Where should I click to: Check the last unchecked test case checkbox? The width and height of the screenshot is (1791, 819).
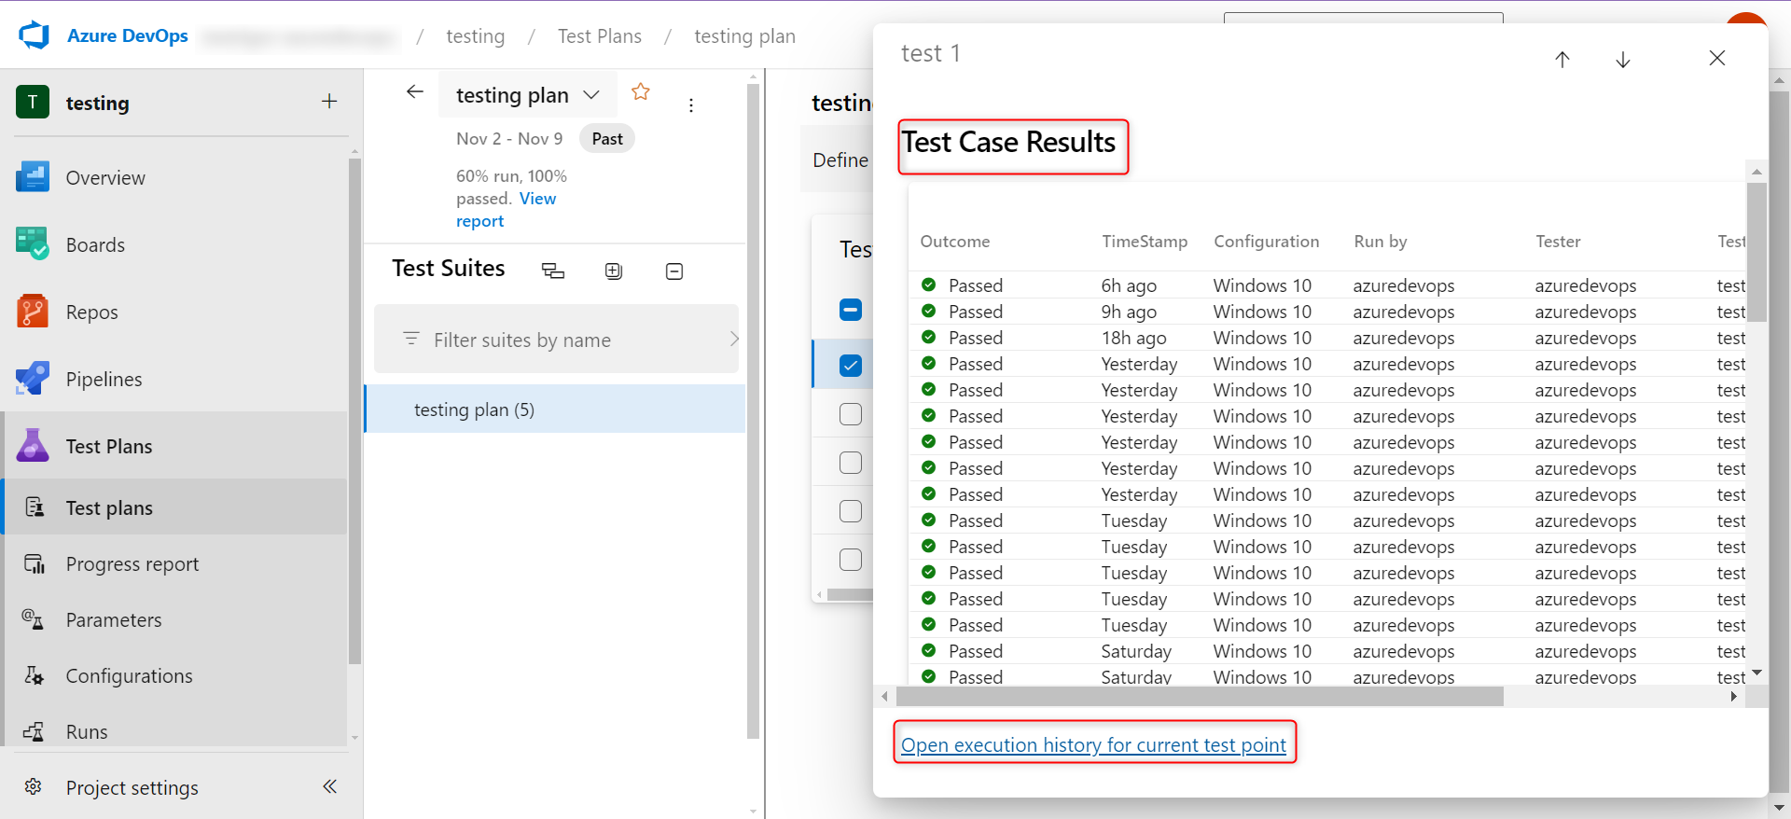(850, 560)
